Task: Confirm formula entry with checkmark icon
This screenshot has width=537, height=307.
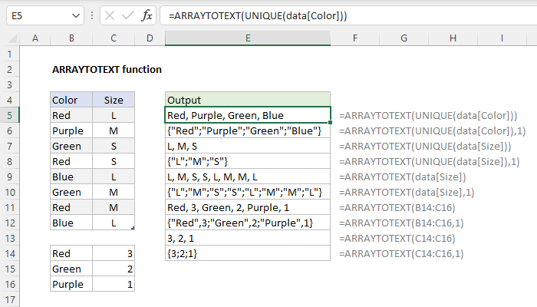Action: click(128, 16)
